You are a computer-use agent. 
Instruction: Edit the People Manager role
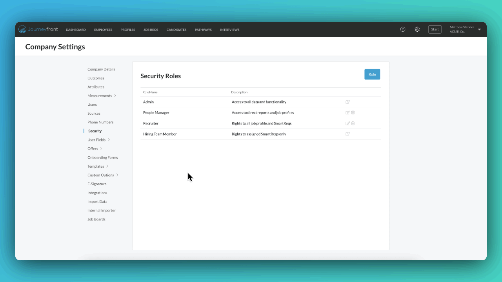(347, 112)
